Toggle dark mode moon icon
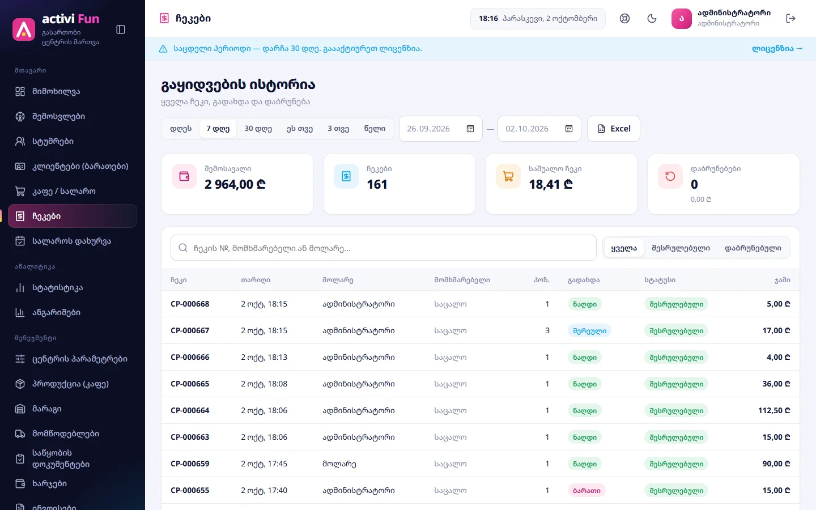The height and width of the screenshot is (510, 816). 652,19
